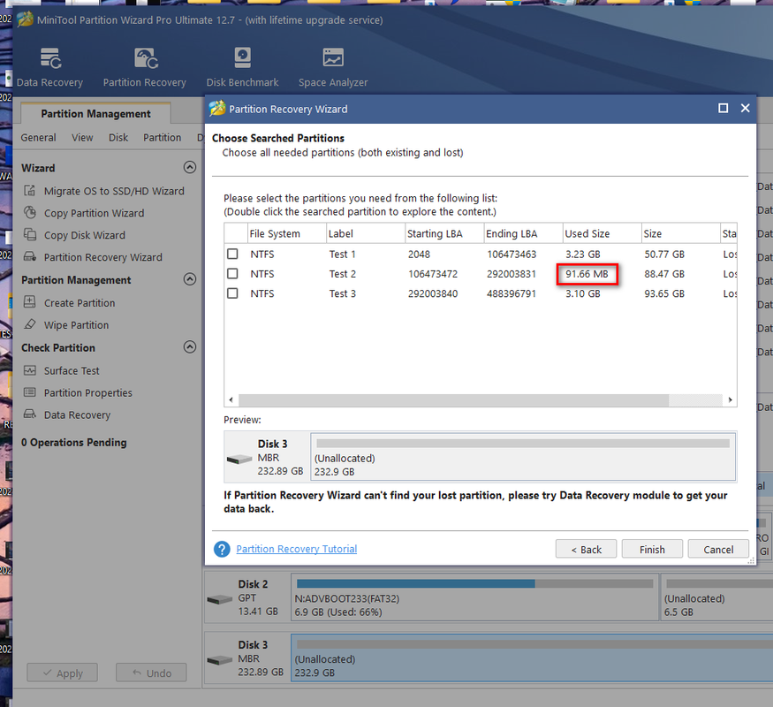The height and width of the screenshot is (707, 773).
Task: Select the Test 1 label cell
Action: click(342, 255)
